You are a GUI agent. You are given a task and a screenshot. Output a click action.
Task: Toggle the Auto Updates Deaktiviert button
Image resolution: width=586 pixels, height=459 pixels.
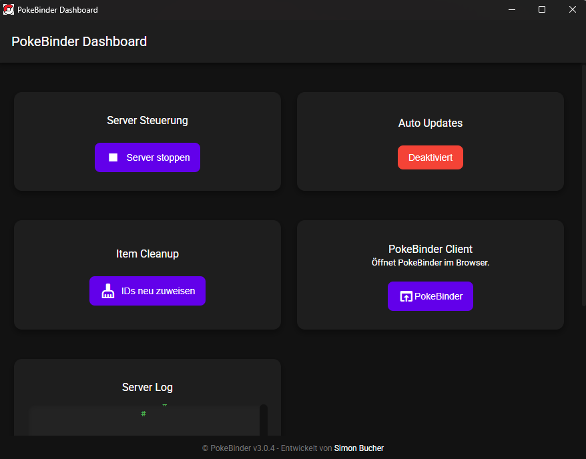pos(430,157)
